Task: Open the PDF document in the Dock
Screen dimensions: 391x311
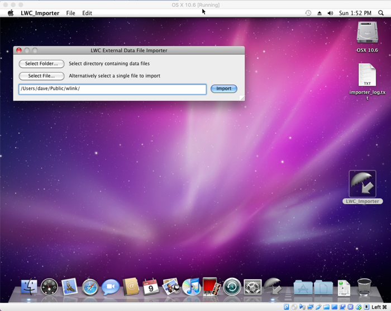Action: pos(344,288)
